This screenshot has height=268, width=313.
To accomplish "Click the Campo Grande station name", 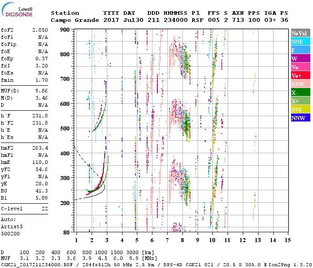I will 72,20.
